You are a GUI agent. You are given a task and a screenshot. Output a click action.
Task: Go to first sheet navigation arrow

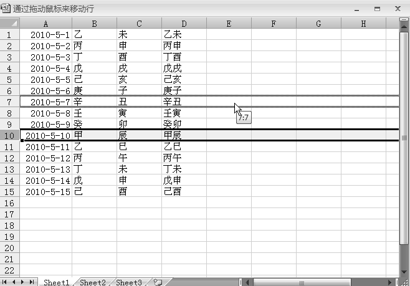click(x=4, y=282)
